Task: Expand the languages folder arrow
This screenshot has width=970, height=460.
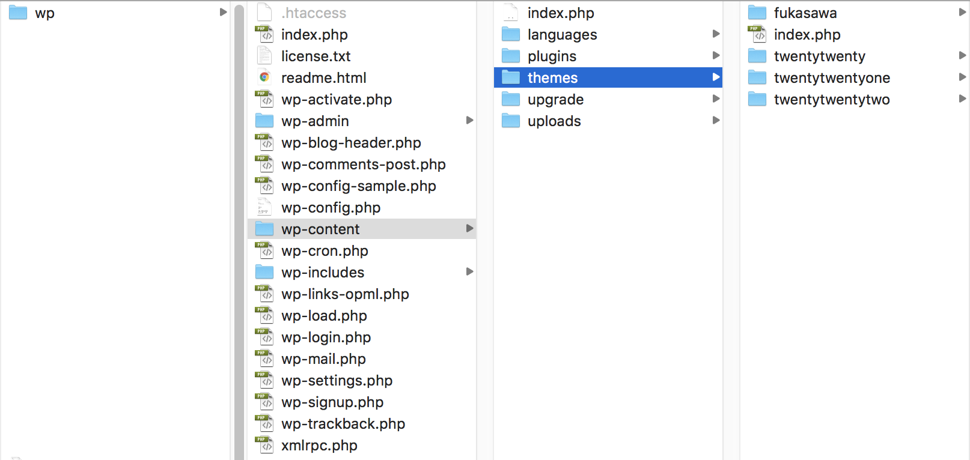Action: pos(716,34)
